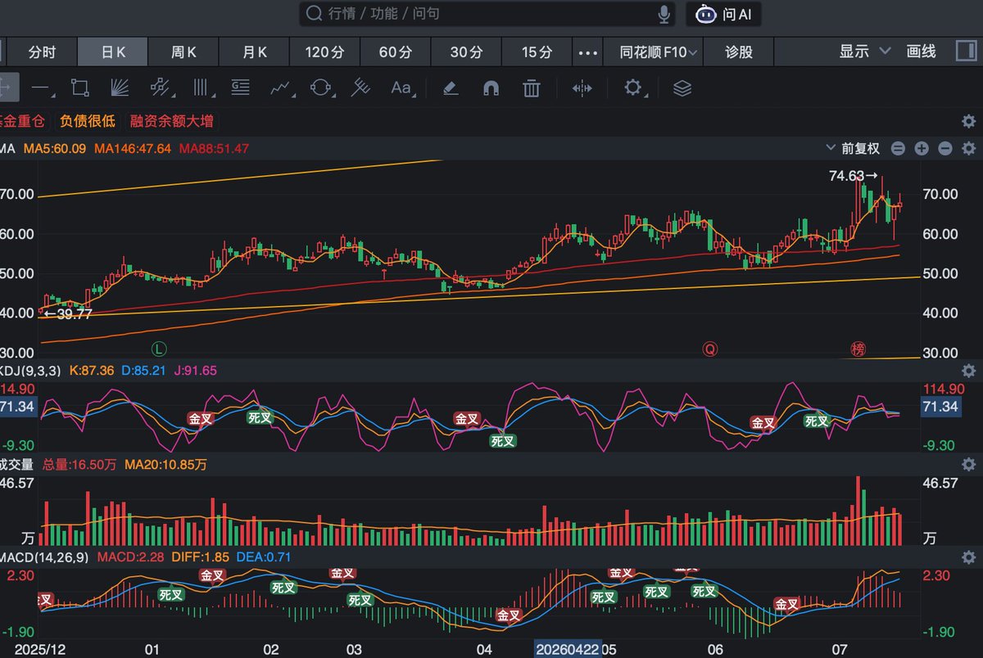The image size is (983, 658).
Task: Open the MACD panel settings gear
Action: pyautogui.click(x=968, y=557)
